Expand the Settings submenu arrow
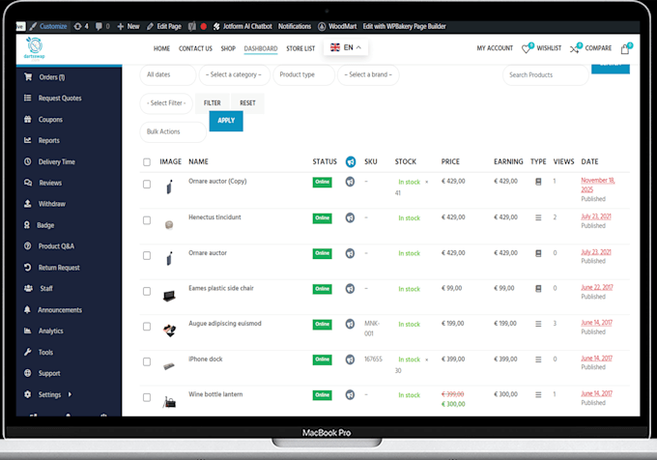The image size is (657, 460). pyautogui.click(x=70, y=394)
